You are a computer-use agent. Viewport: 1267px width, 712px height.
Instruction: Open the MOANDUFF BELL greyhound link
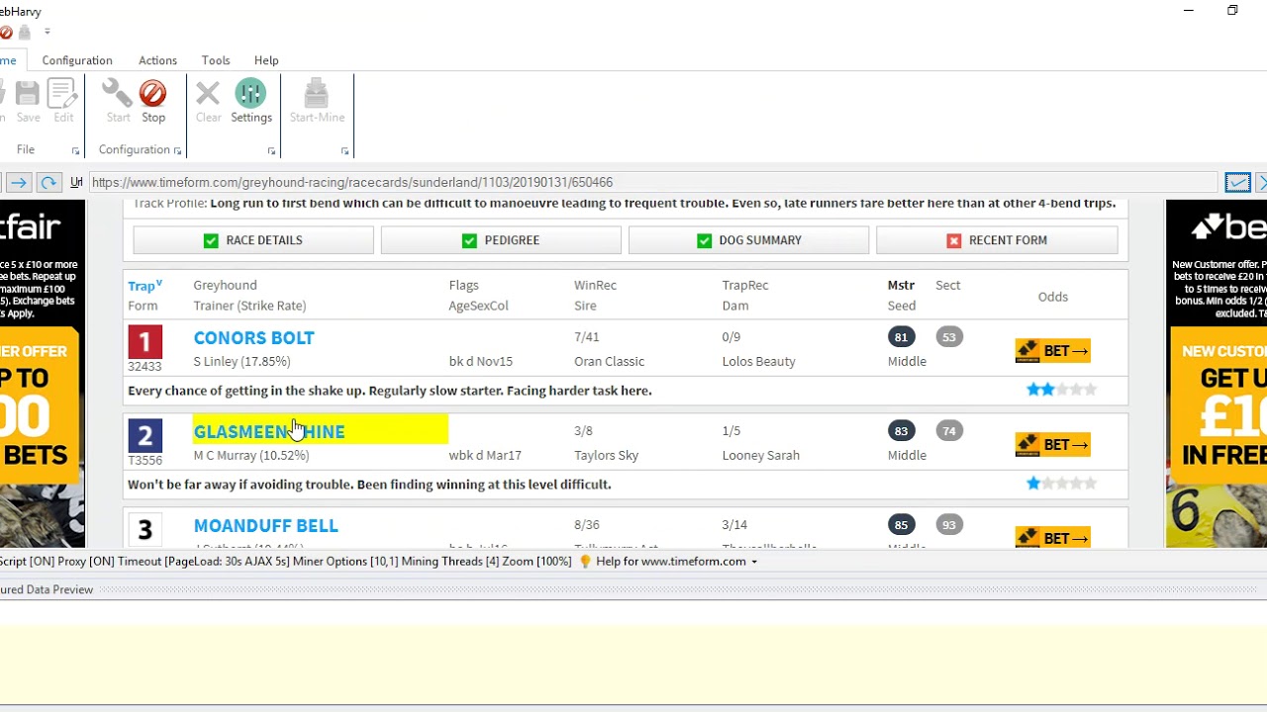coord(265,526)
